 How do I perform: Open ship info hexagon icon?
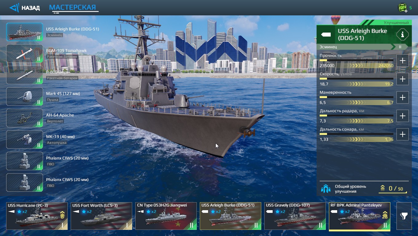(402, 34)
